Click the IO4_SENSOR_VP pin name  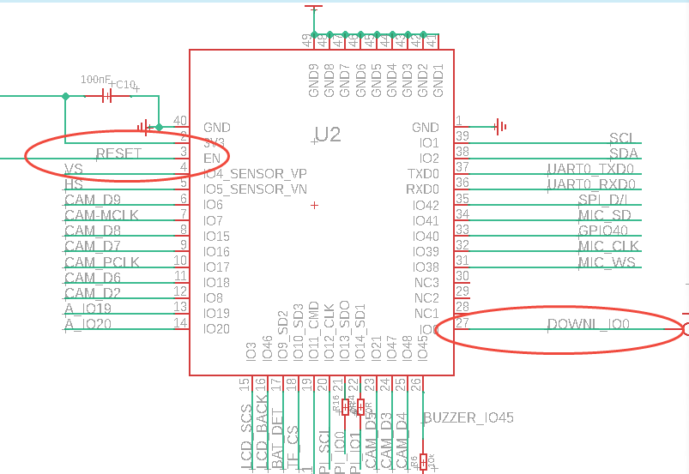(x=255, y=174)
